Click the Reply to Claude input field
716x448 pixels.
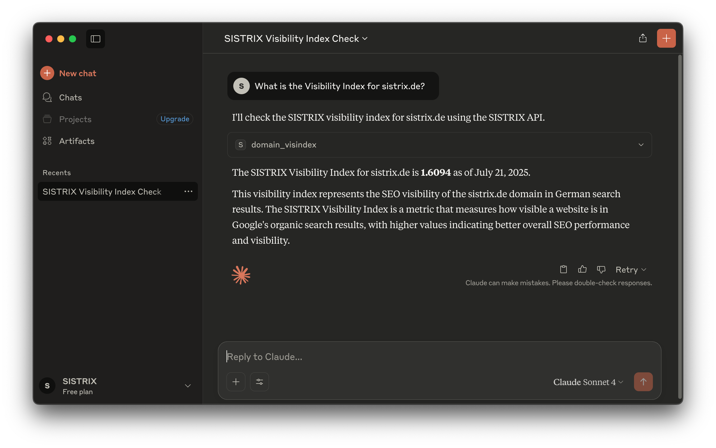pyautogui.click(x=356, y=356)
